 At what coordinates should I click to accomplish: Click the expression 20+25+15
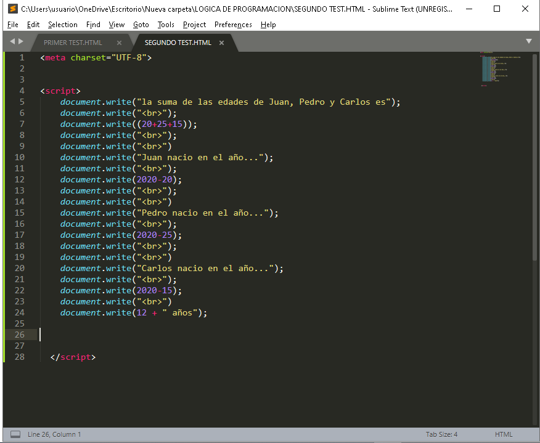click(x=162, y=124)
